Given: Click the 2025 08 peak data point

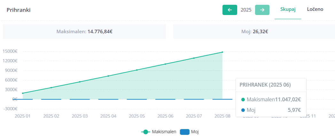Looking at the screenshot, I should click(x=222, y=52).
